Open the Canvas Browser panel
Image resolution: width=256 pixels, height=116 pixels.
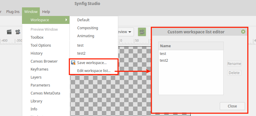point(44,61)
